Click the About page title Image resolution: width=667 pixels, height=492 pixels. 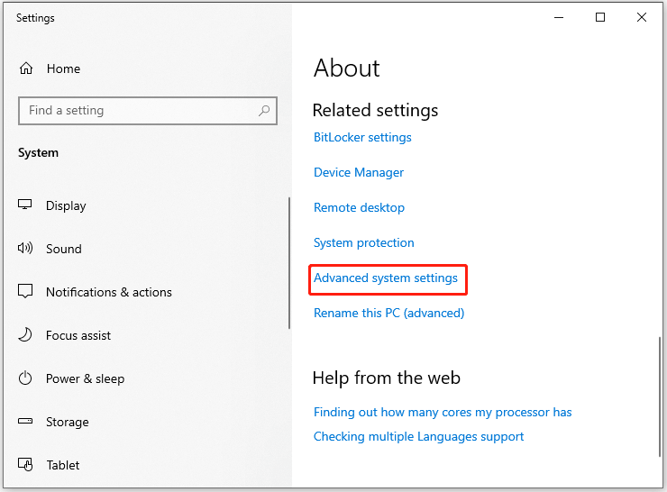tap(347, 68)
